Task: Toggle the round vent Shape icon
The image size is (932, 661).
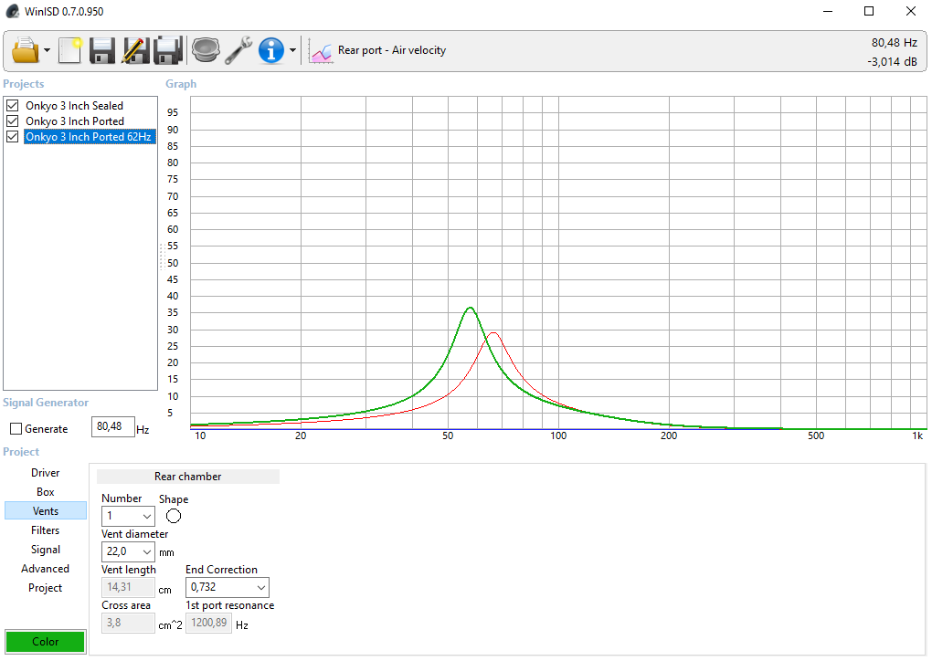Action: tap(174, 516)
